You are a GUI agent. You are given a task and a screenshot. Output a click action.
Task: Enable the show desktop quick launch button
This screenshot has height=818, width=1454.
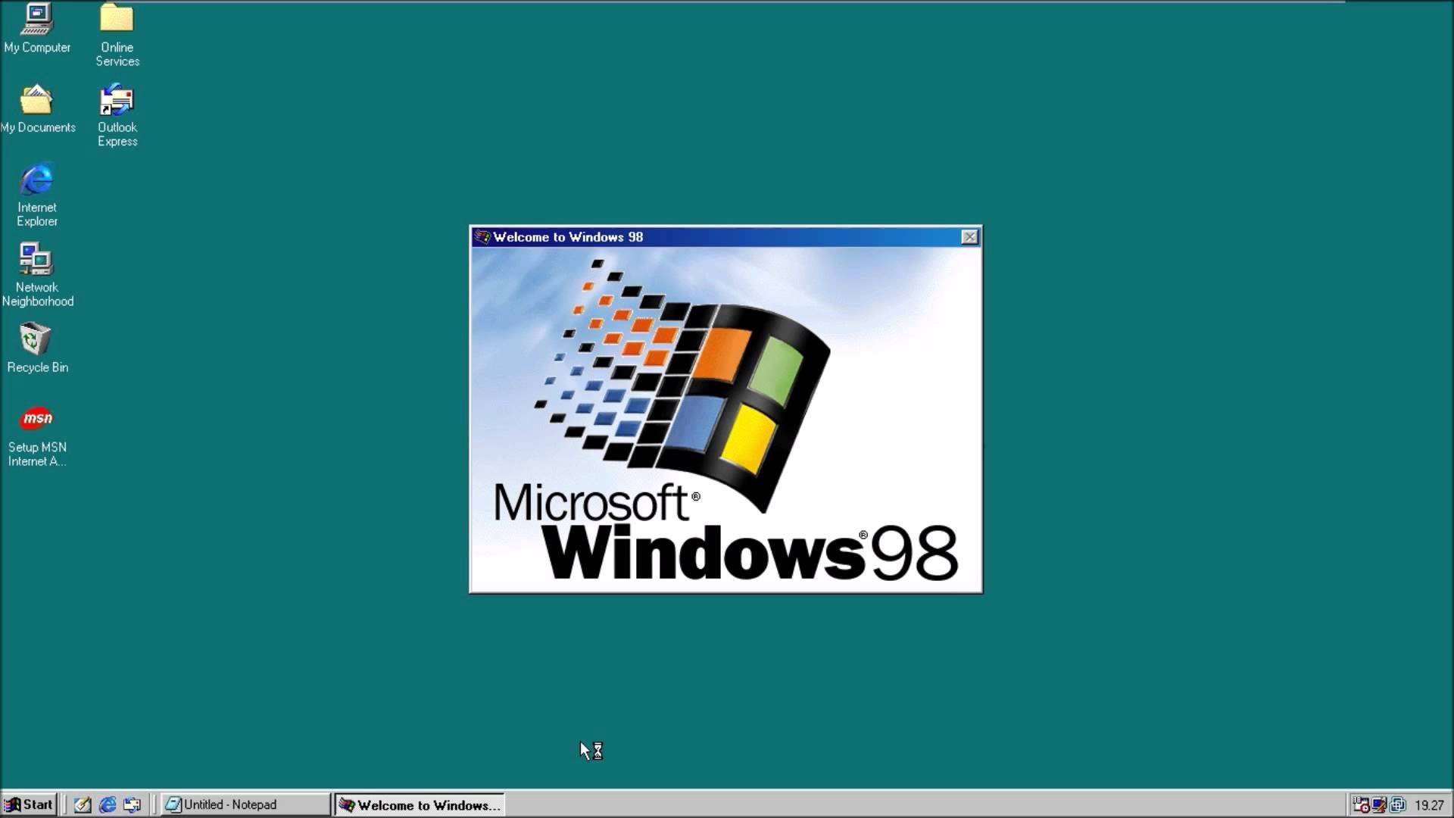coord(82,804)
